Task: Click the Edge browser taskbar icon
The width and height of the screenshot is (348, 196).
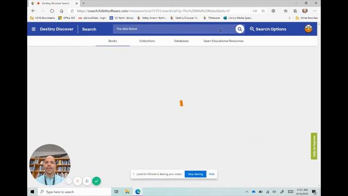Action: click(138, 192)
